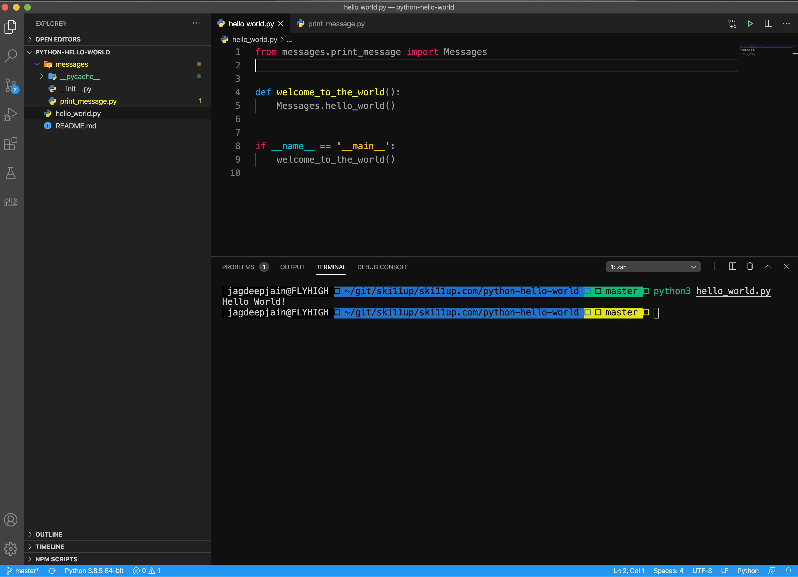This screenshot has width=798, height=577.
Task: Click the master* branch in status bar
Action: pos(23,571)
